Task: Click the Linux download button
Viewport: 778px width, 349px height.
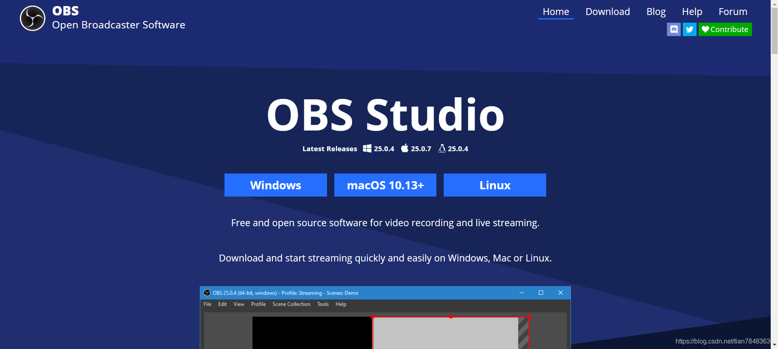Action: tap(495, 185)
